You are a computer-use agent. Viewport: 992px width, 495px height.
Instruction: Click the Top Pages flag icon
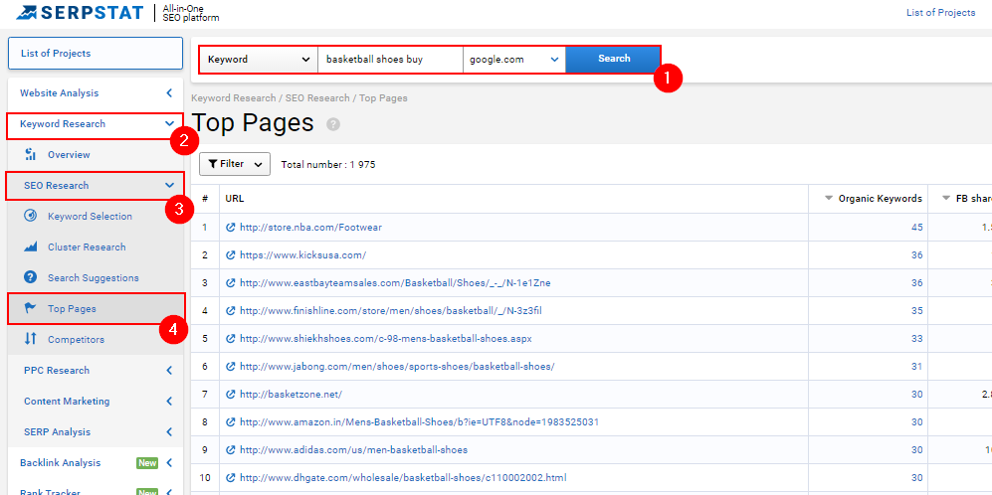click(x=30, y=308)
